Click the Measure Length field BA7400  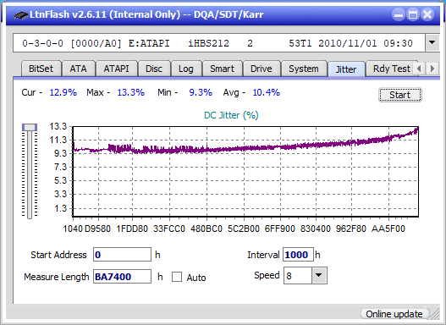click(122, 277)
